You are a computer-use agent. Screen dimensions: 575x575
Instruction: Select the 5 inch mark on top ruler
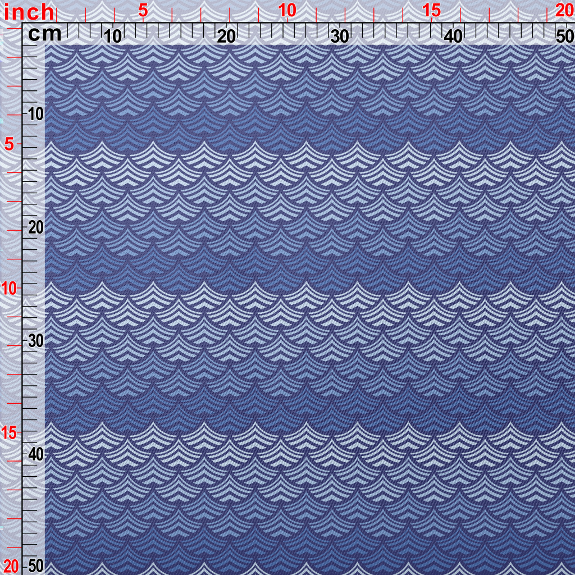coord(143,10)
